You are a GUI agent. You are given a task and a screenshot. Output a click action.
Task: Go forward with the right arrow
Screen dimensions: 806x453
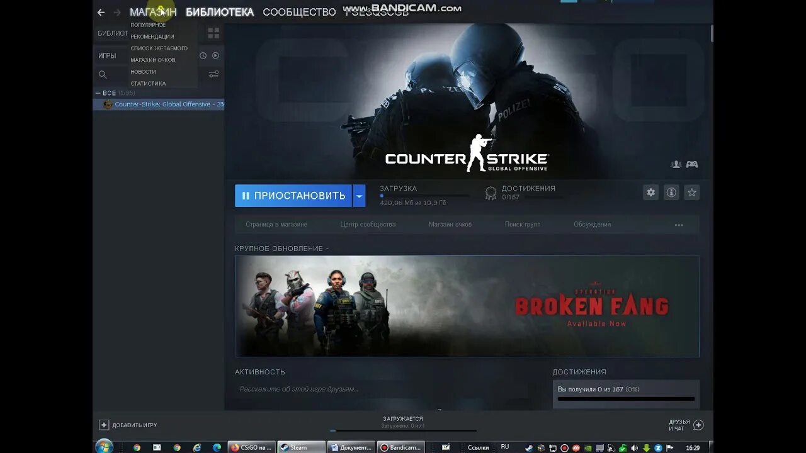pyautogui.click(x=117, y=12)
